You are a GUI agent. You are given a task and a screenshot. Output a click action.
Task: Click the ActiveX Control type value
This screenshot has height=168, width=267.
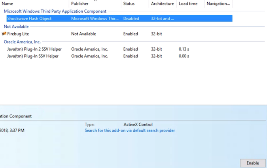coord(138,125)
